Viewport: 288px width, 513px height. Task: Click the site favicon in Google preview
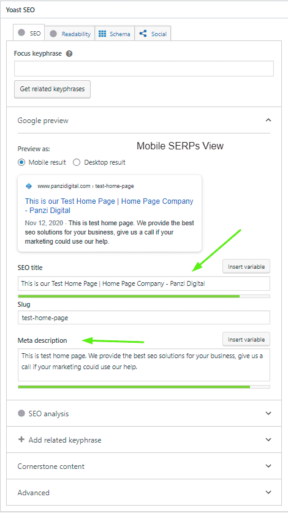[29, 186]
